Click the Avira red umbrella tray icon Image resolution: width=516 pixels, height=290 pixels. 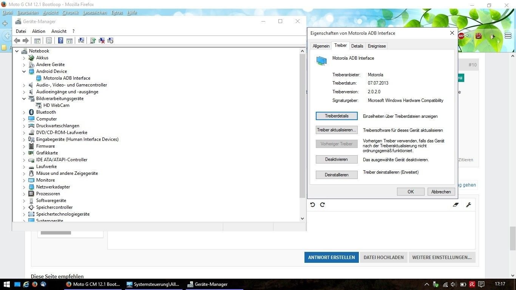(472, 284)
